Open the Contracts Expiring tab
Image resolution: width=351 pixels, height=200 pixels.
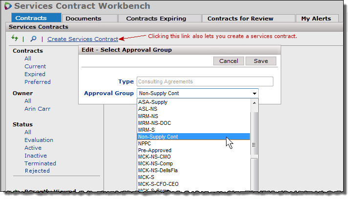point(156,19)
